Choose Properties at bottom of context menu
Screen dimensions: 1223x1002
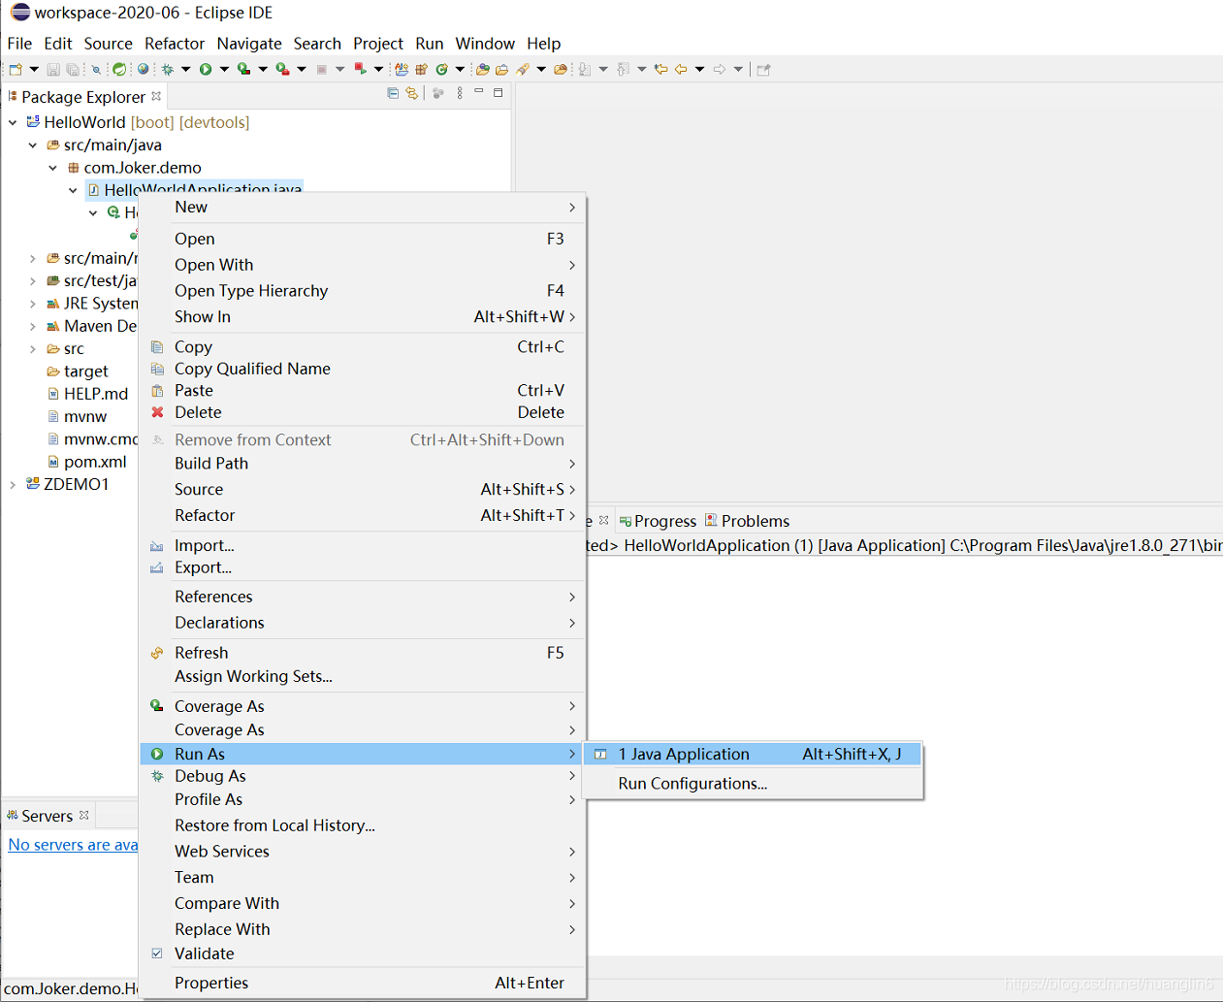364,983
